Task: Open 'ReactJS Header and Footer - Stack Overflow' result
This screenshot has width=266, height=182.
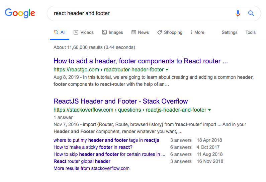Action: coord(120,101)
